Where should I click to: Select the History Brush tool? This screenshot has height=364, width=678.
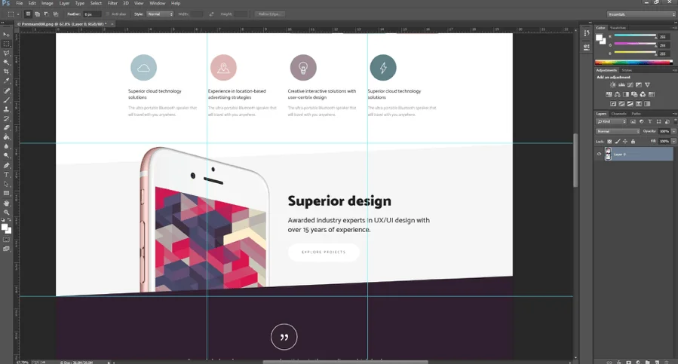click(7, 118)
